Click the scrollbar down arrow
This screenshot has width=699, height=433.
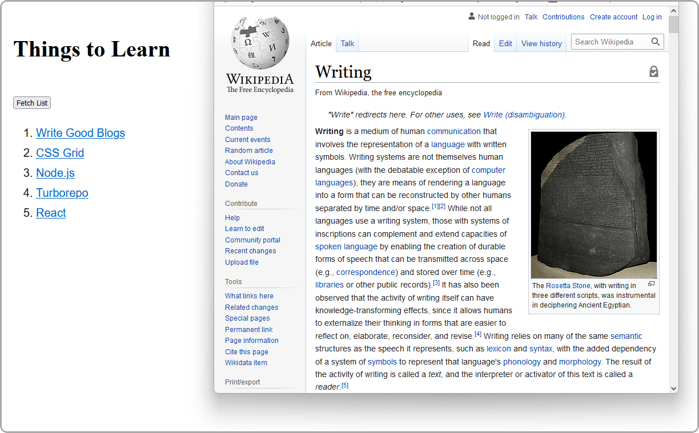[674, 388]
